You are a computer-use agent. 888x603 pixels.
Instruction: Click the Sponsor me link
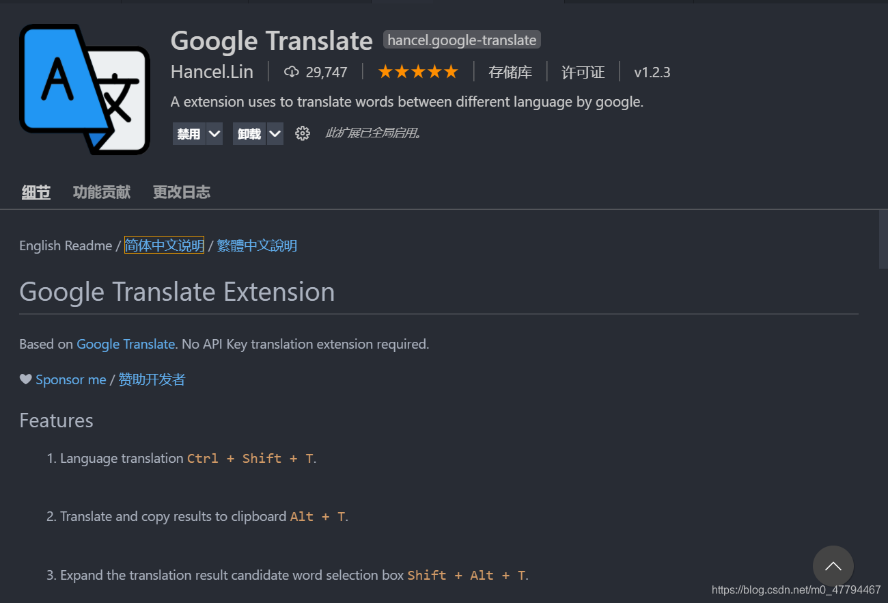click(x=71, y=379)
